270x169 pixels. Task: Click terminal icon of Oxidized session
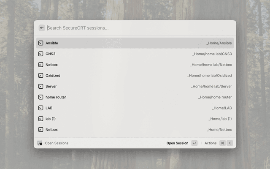(40, 76)
